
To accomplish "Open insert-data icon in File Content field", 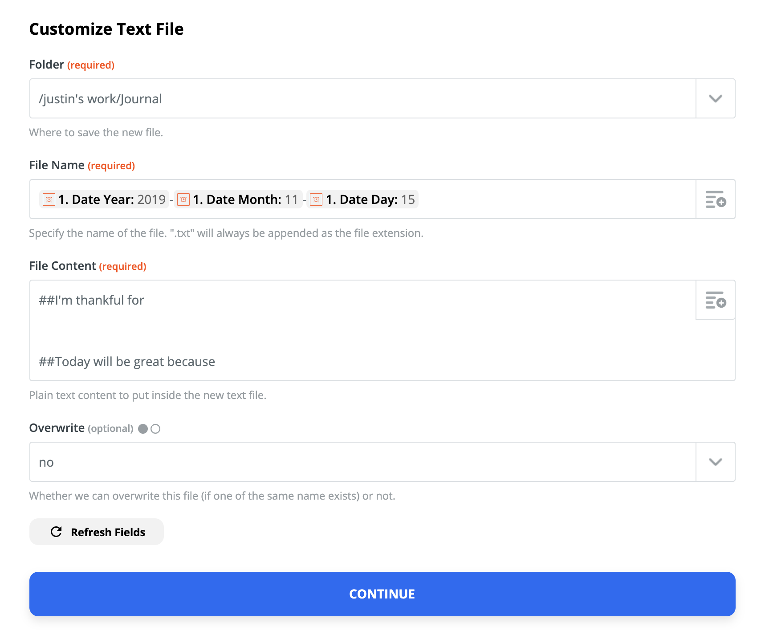I will pyautogui.click(x=716, y=300).
